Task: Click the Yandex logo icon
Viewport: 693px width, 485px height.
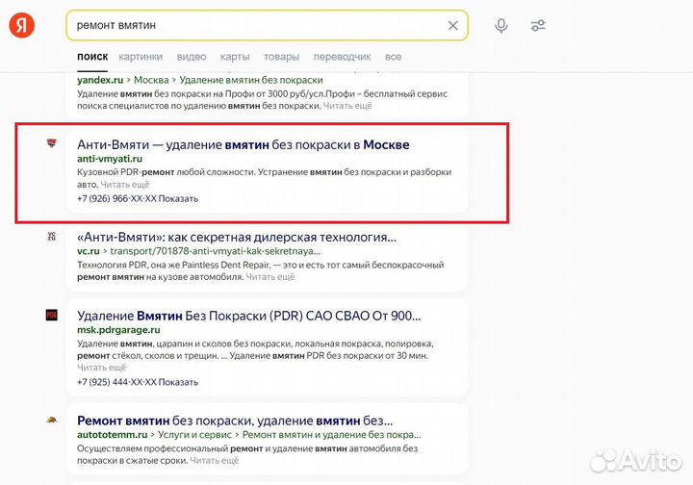Action: pyautogui.click(x=21, y=25)
